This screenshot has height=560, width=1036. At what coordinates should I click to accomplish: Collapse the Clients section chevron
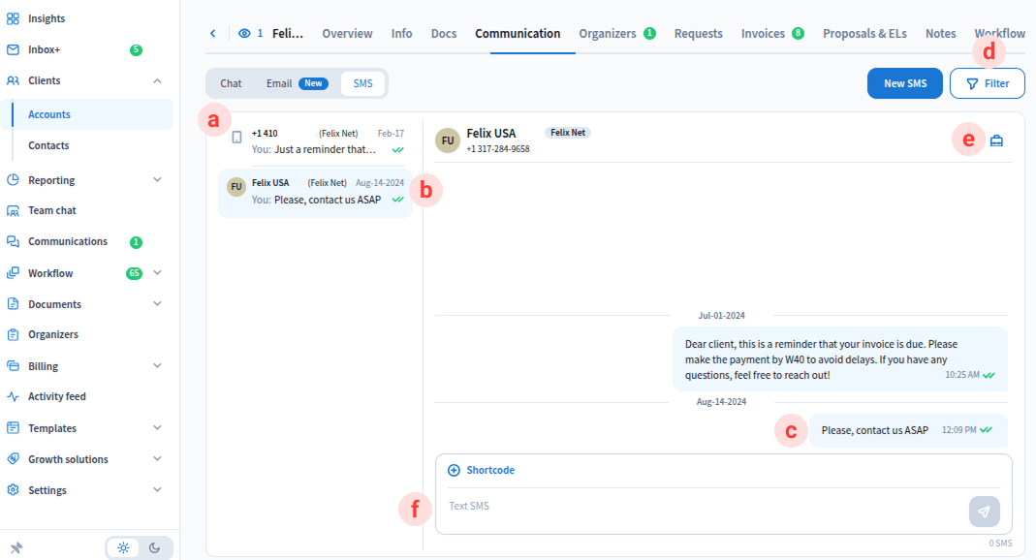tap(158, 80)
